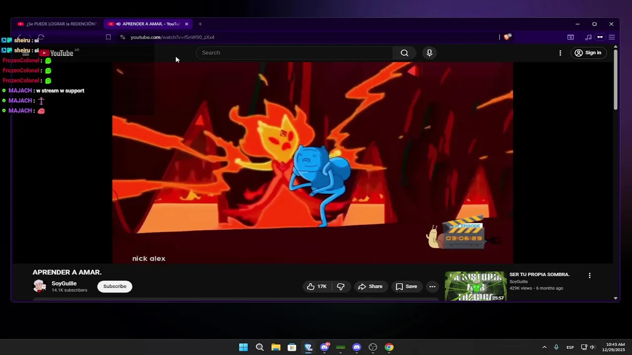Open more actions ellipsis beside Save
This screenshot has width=632, height=355.
(433, 286)
